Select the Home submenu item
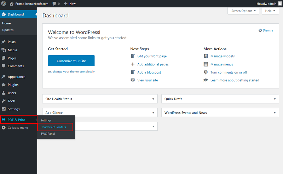Screen dimensions: 283x174 pyautogui.click(x=6, y=23)
